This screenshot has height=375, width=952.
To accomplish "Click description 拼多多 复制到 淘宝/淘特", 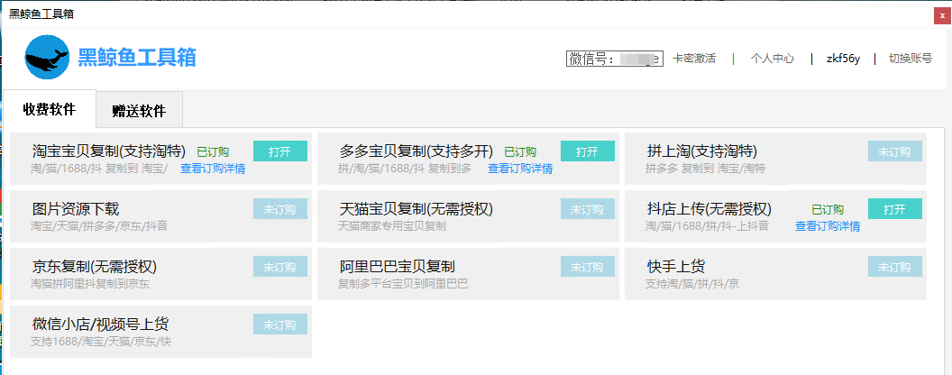I will pyautogui.click(x=705, y=169).
